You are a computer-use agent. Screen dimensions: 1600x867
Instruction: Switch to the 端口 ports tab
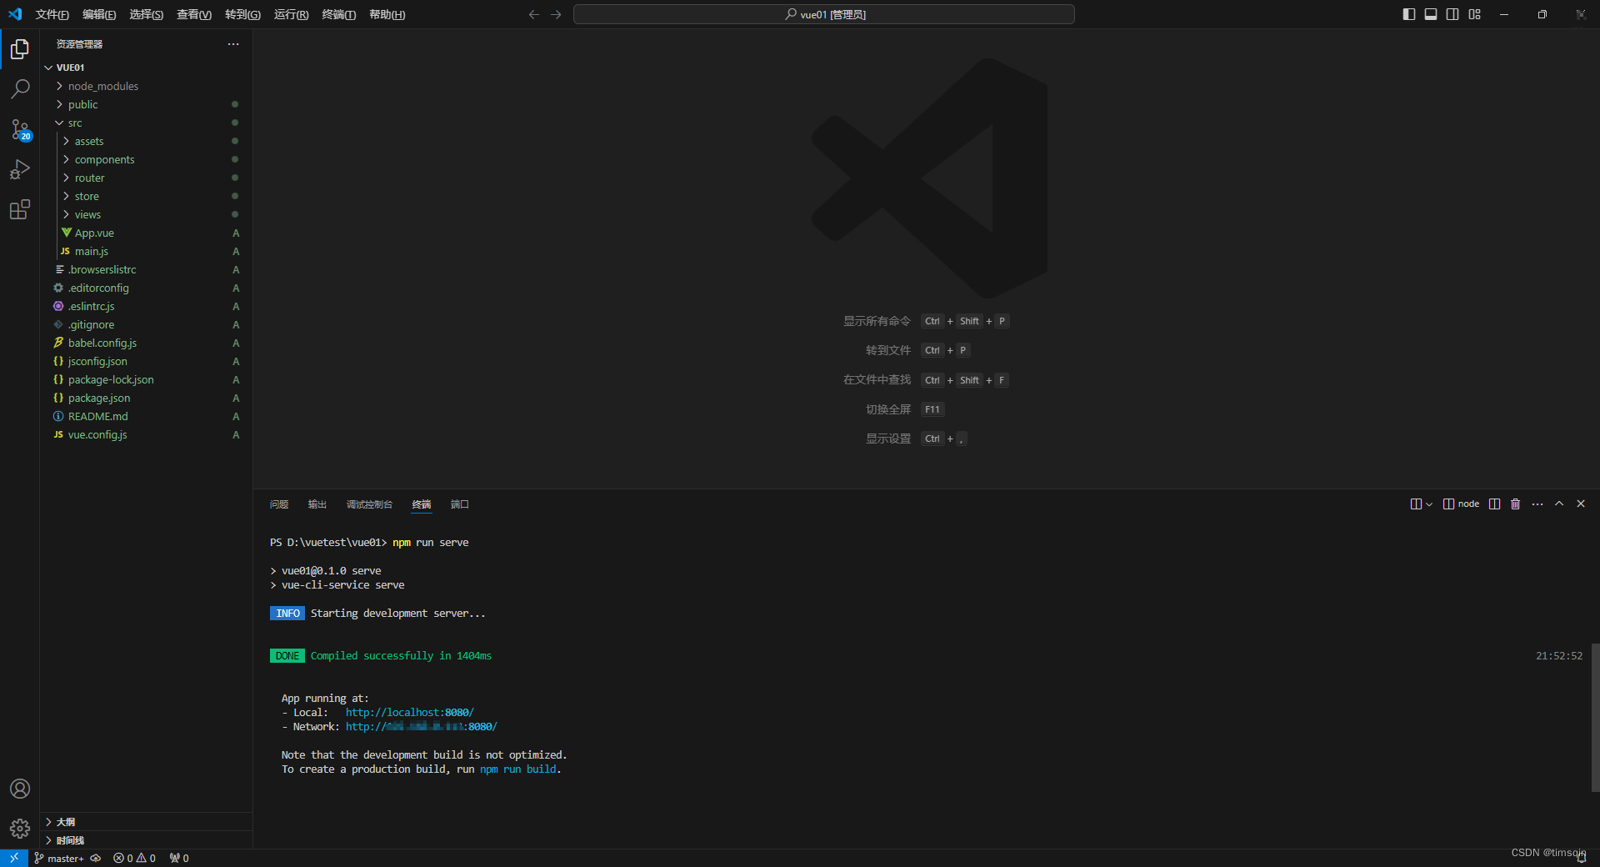tap(460, 504)
